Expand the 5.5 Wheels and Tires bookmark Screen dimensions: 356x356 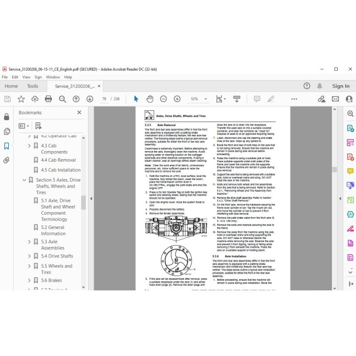point(29,266)
